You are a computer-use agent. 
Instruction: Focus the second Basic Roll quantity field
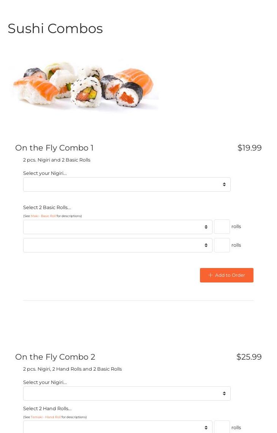222,245
